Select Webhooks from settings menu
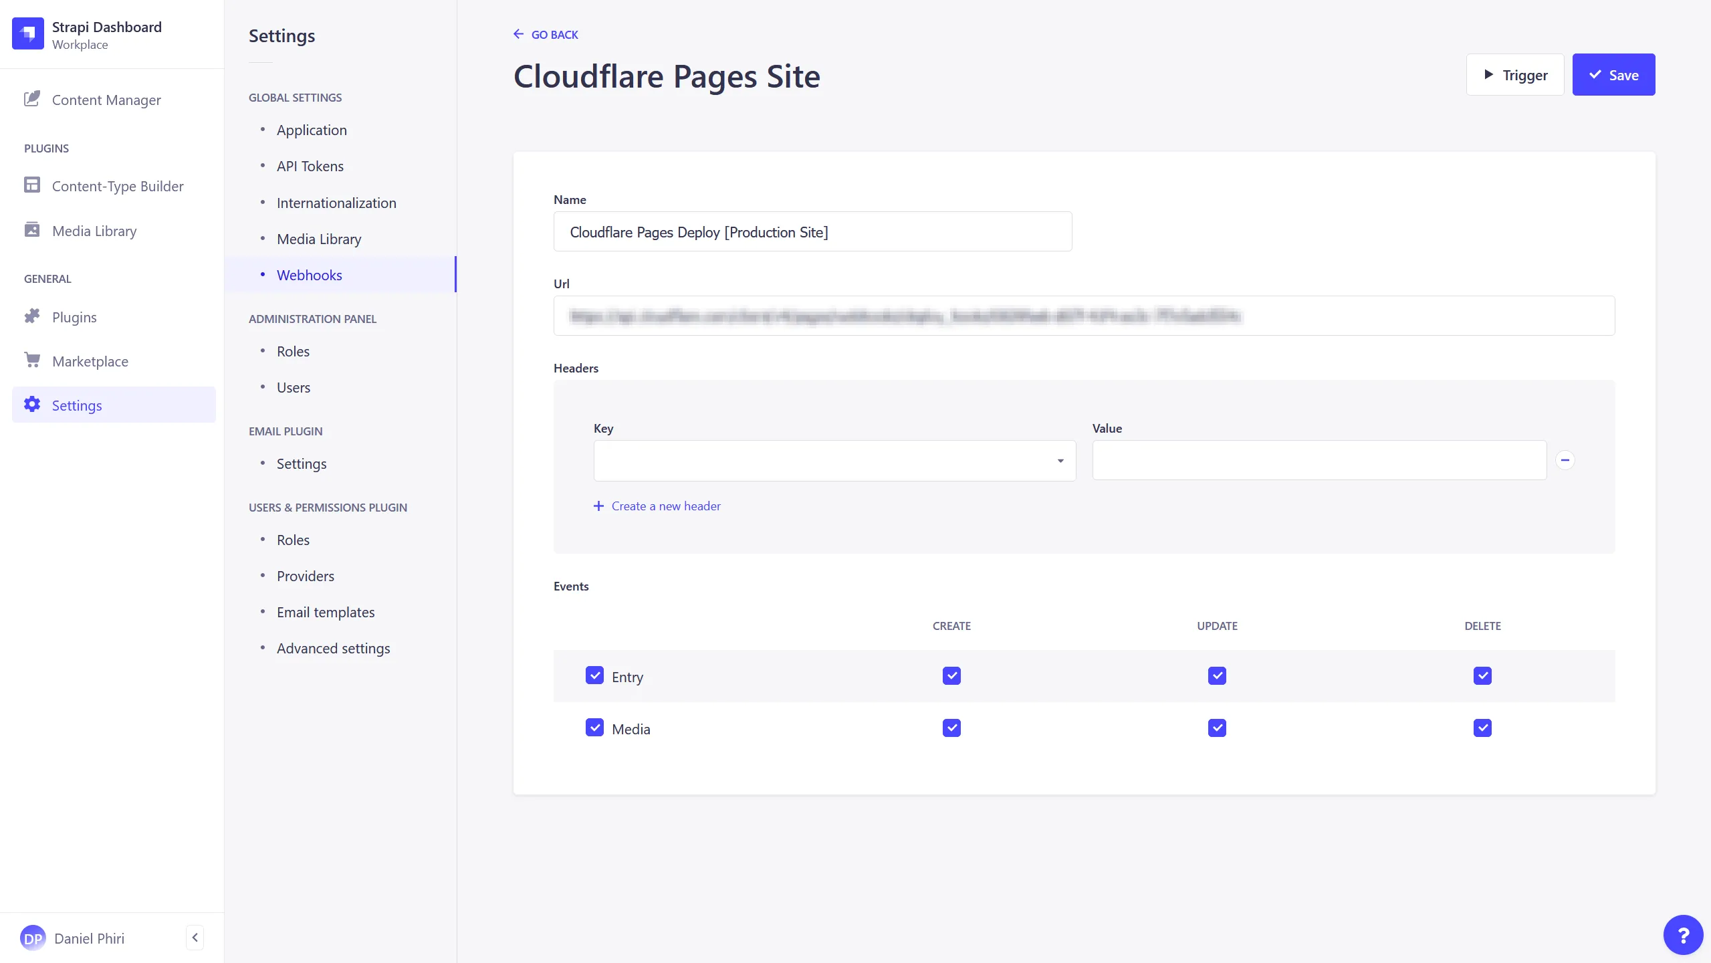 [x=309, y=274]
